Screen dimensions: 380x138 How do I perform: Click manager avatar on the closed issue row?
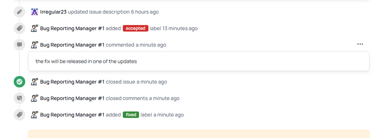(35, 82)
